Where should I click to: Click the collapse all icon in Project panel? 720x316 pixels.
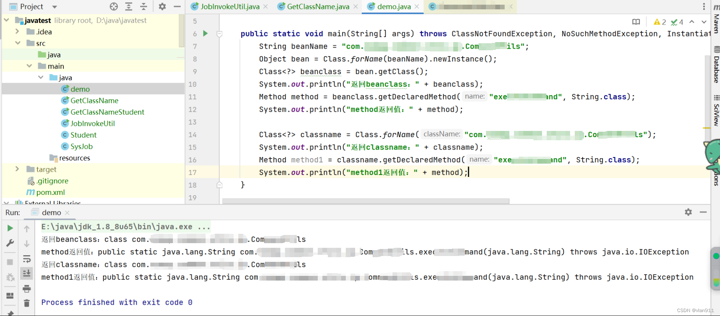pyautogui.click(x=144, y=6)
